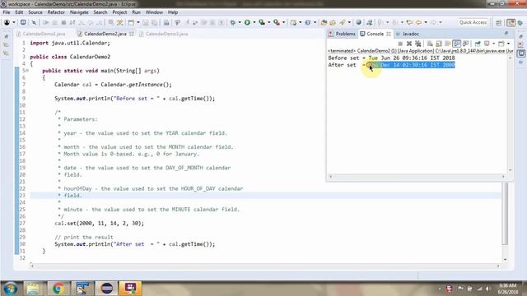Switch to the CalendarDemo3.java editor tab
The image size is (527, 296).
point(164,34)
